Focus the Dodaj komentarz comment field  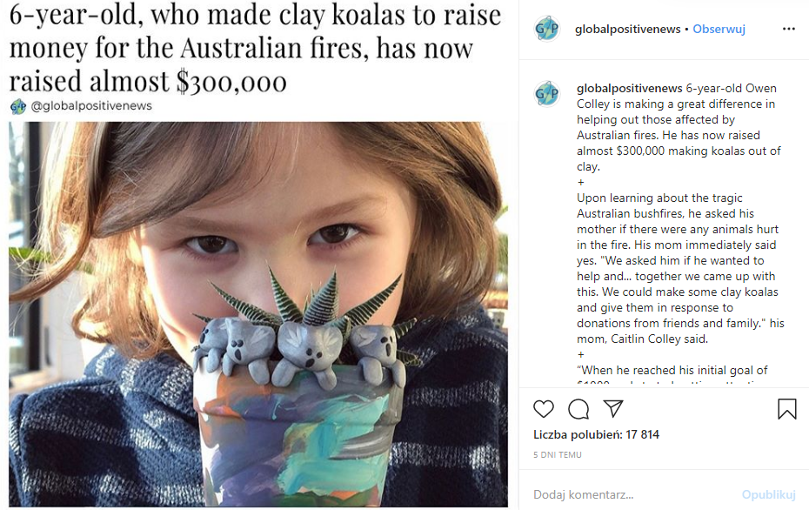[626, 494]
